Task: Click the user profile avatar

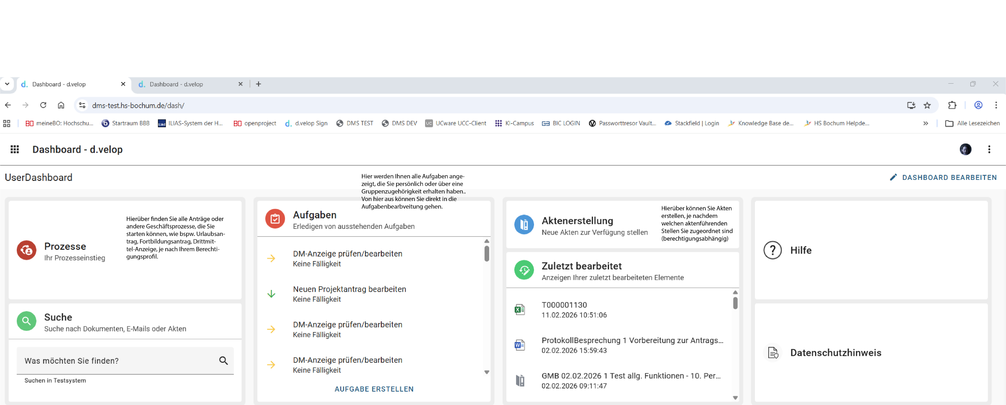Action: (x=965, y=149)
